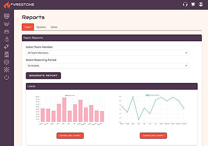Click the notification bell icon
Viewport: 208px width, 146px height.
click(x=193, y=4)
